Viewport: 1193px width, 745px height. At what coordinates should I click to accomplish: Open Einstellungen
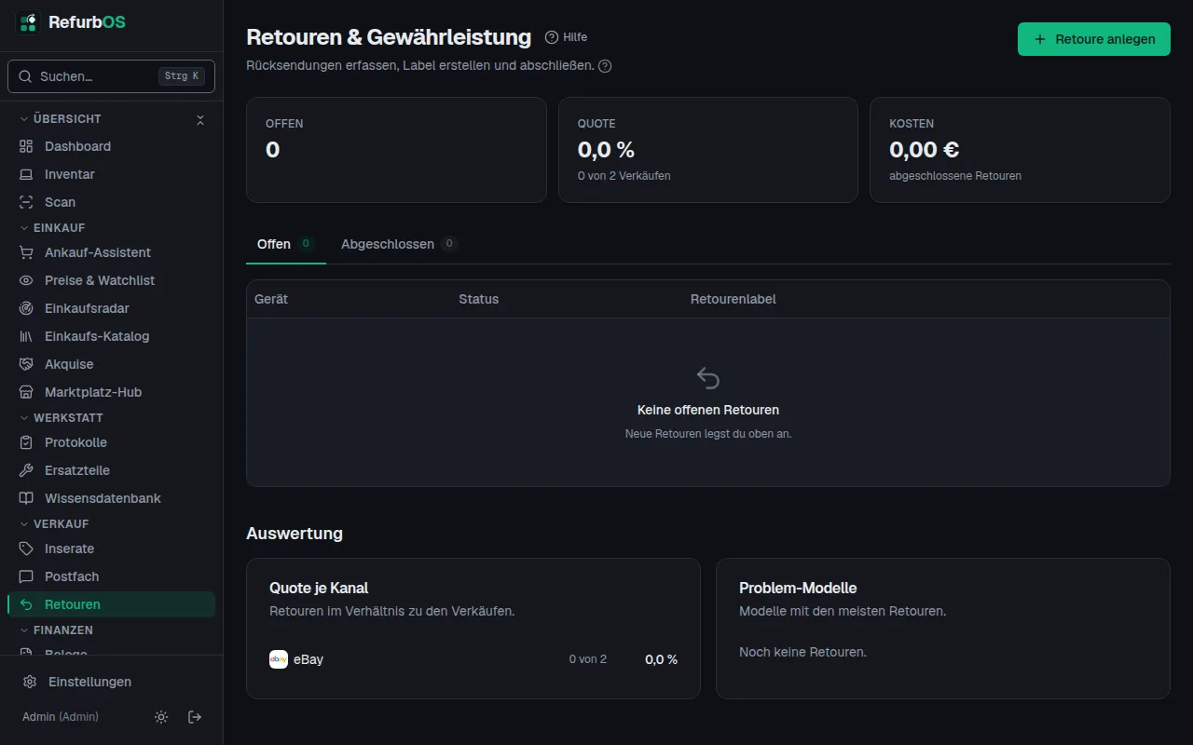click(111, 682)
